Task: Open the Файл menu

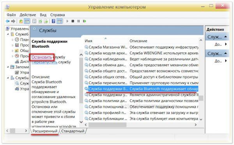Action: [11, 15]
